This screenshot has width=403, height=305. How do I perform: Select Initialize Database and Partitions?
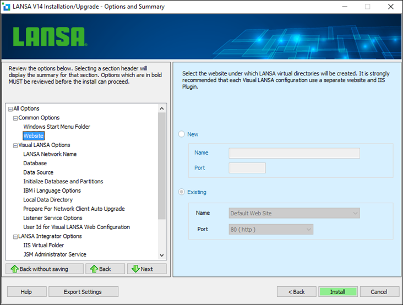63,182
